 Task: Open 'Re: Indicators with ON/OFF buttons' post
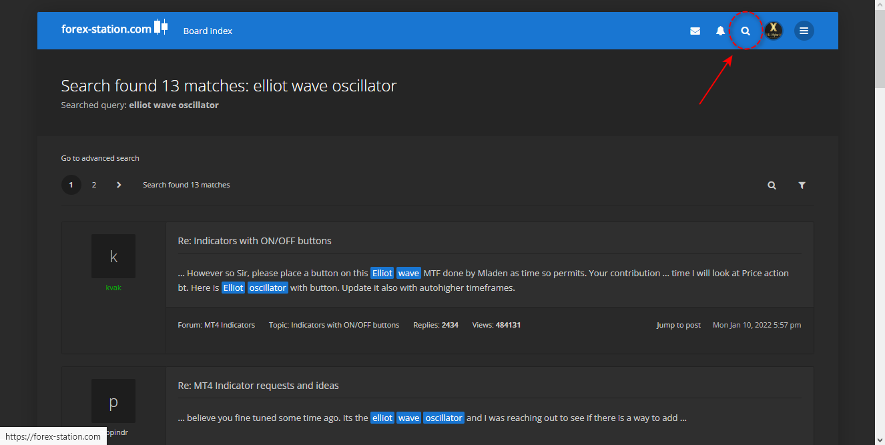click(254, 241)
